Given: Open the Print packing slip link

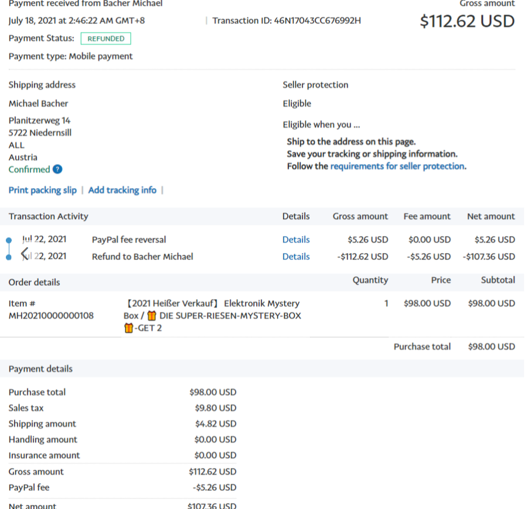Looking at the screenshot, I should [x=42, y=190].
